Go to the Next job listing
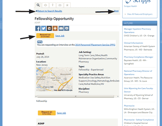Viewport: 162px width, 126px height. pyautogui.click(x=116, y=11)
